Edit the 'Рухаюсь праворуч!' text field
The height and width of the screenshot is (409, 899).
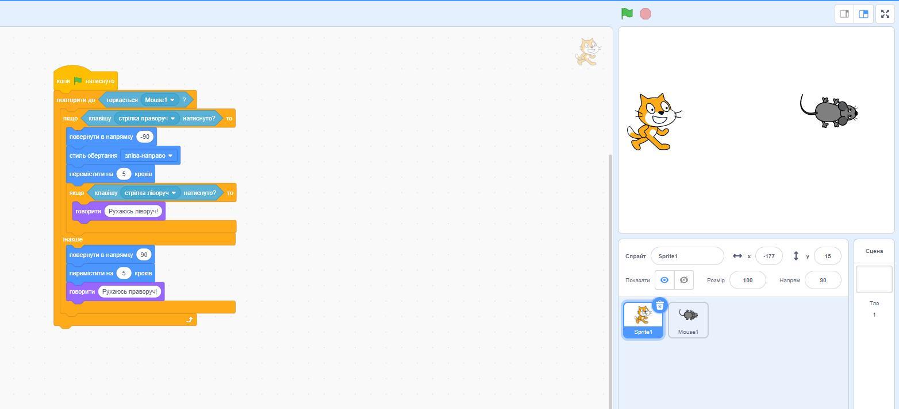tap(130, 291)
